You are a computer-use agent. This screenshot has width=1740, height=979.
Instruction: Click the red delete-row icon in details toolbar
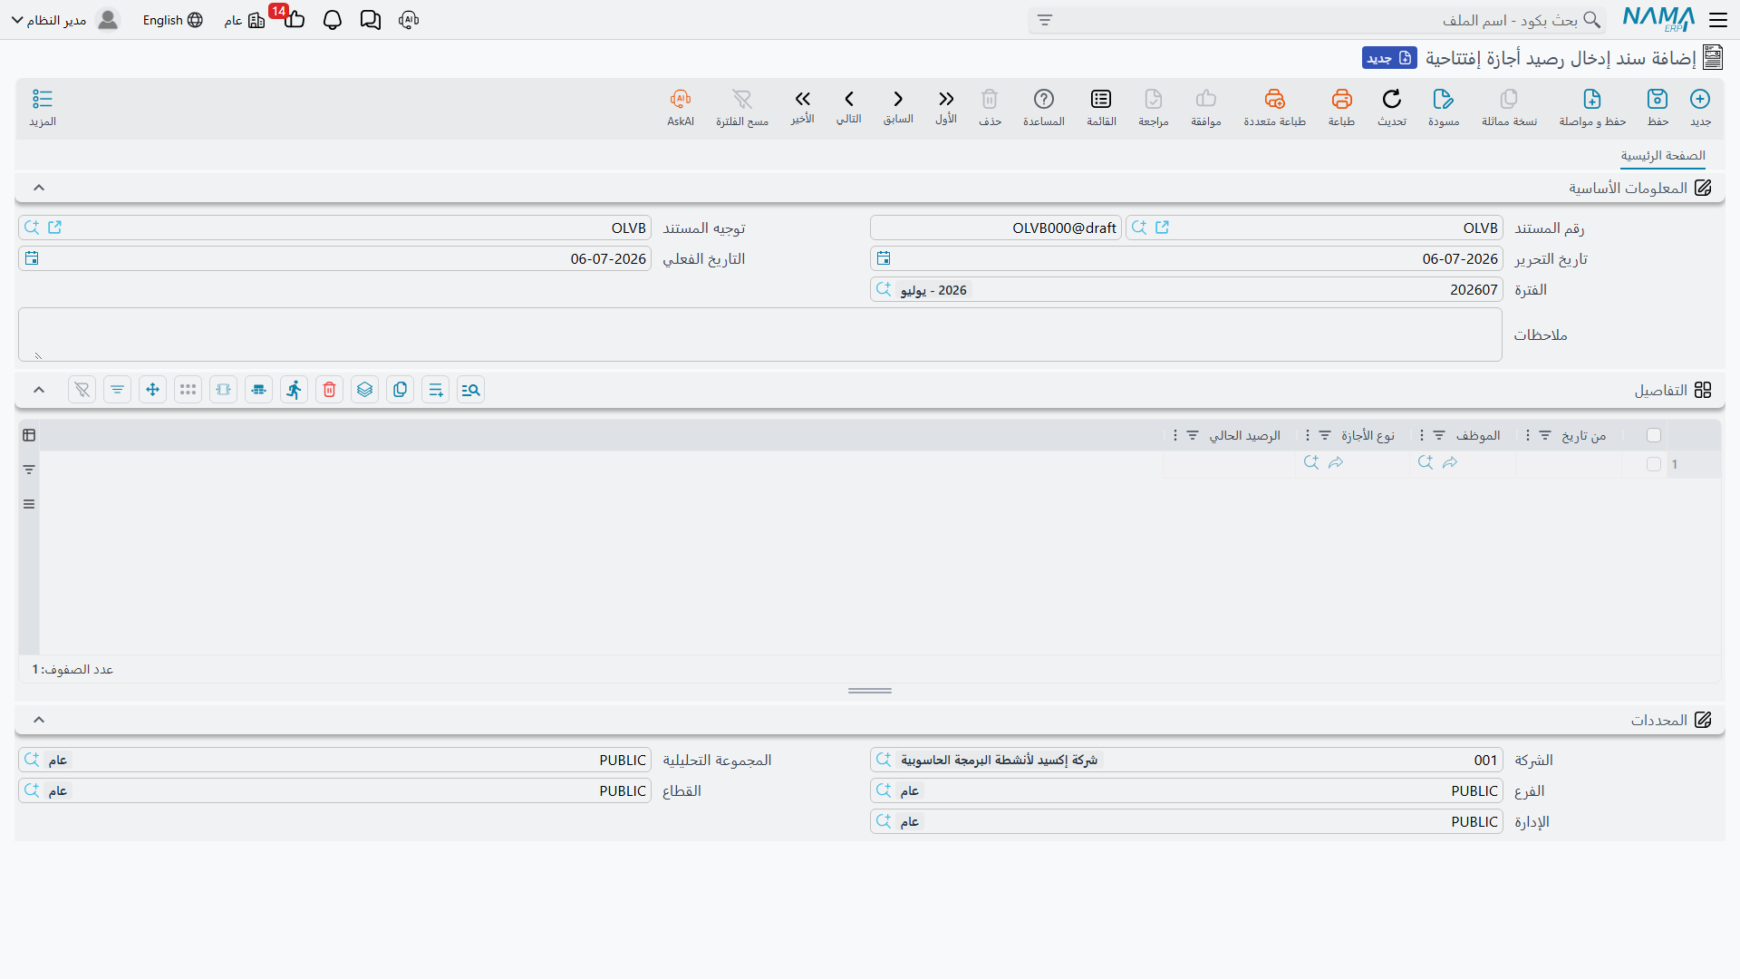330,390
